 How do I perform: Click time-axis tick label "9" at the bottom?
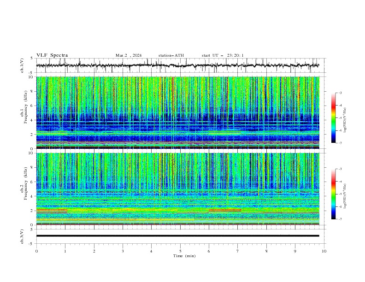pos(295,251)
